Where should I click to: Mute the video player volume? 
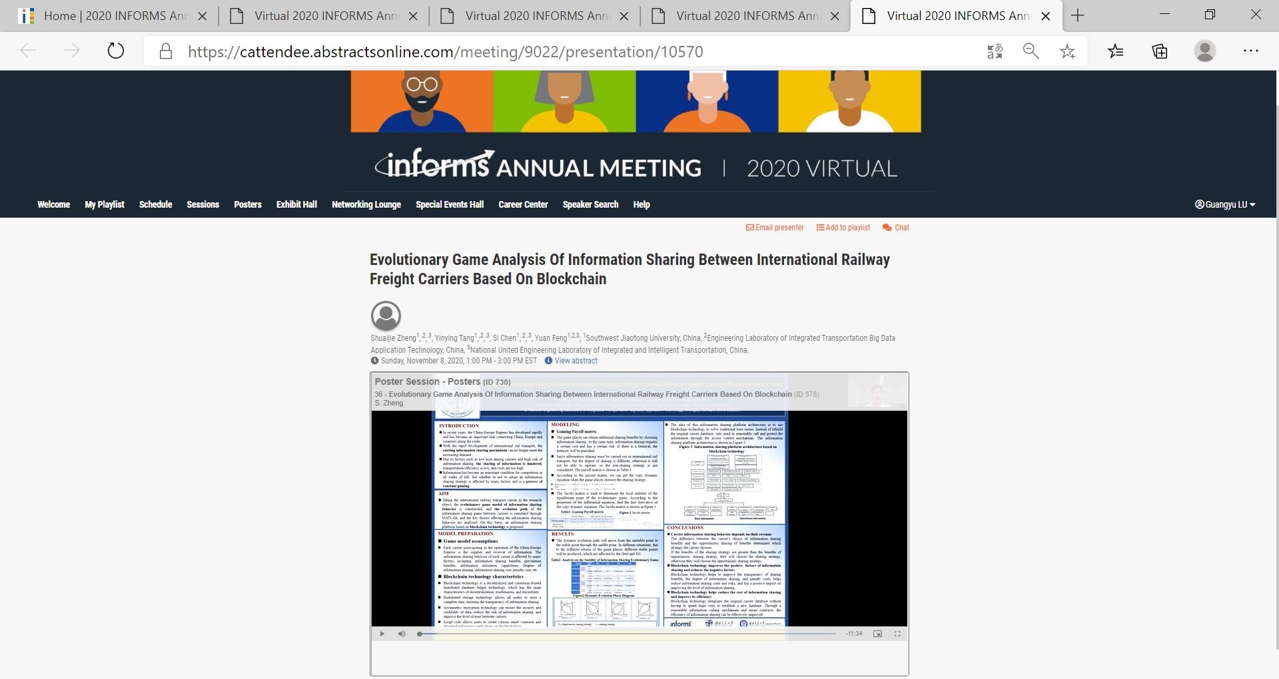tap(402, 634)
